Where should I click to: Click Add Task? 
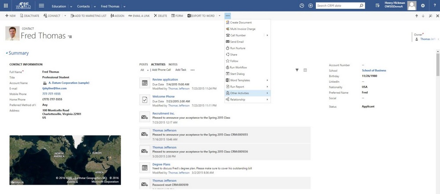pos(181,70)
